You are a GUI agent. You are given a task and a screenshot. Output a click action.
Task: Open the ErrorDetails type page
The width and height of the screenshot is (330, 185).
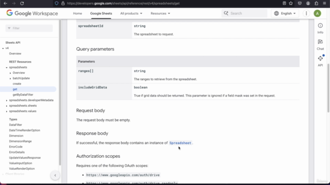17,152
